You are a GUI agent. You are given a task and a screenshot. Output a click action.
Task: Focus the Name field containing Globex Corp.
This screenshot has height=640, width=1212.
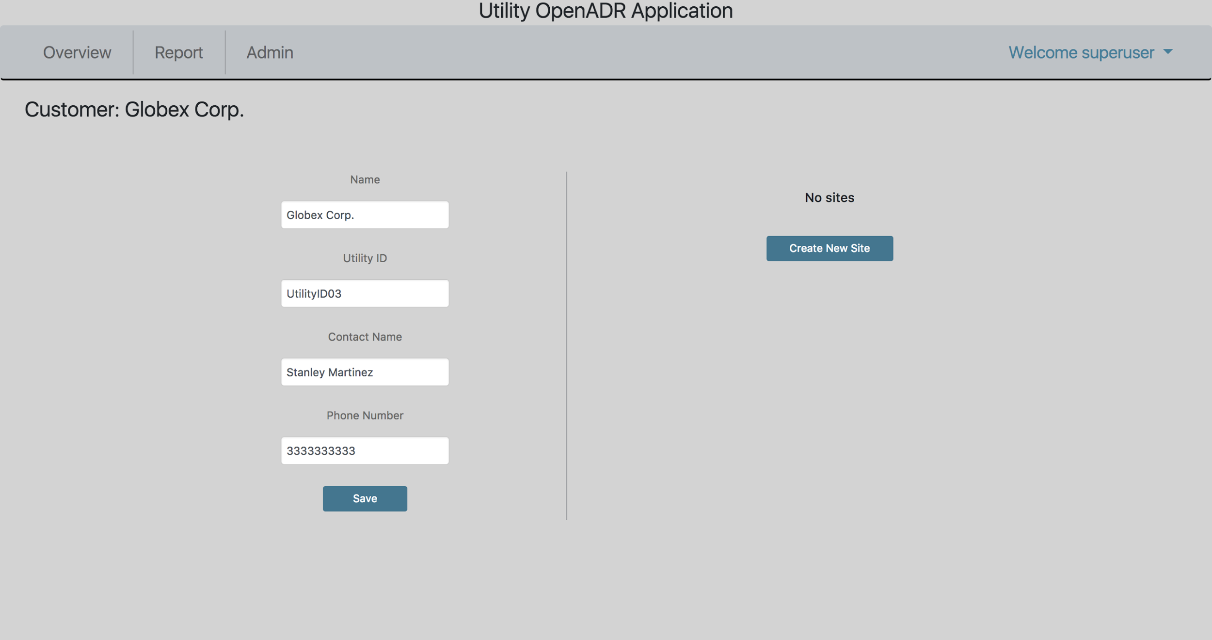click(365, 215)
